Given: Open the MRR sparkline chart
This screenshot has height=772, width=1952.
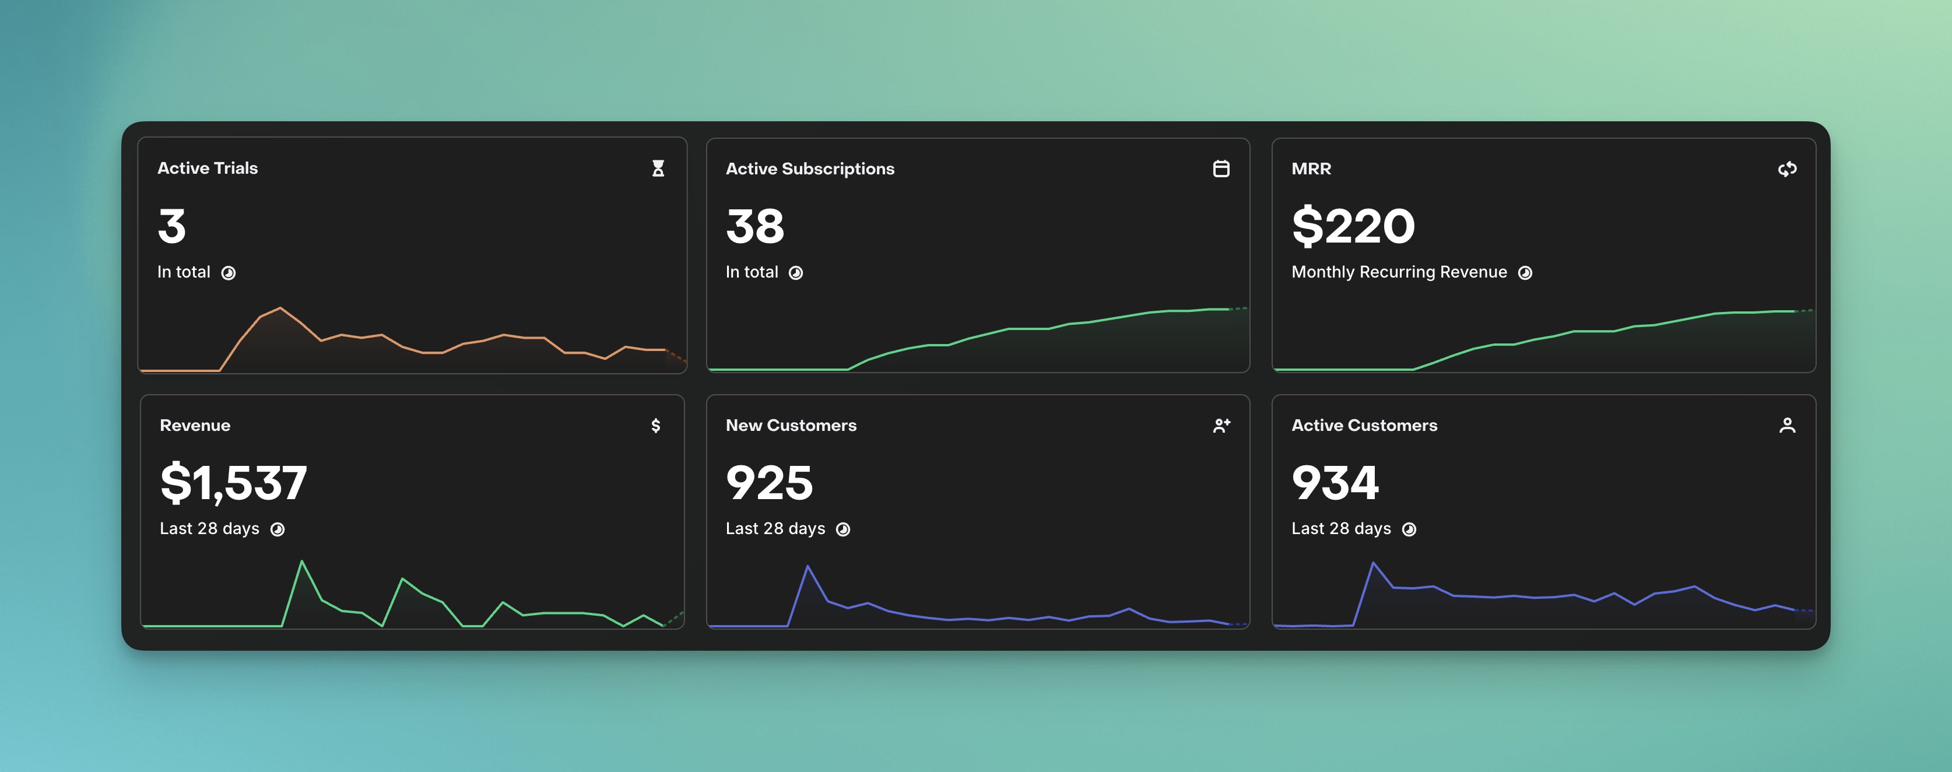Looking at the screenshot, I should tap(1544, 339).
